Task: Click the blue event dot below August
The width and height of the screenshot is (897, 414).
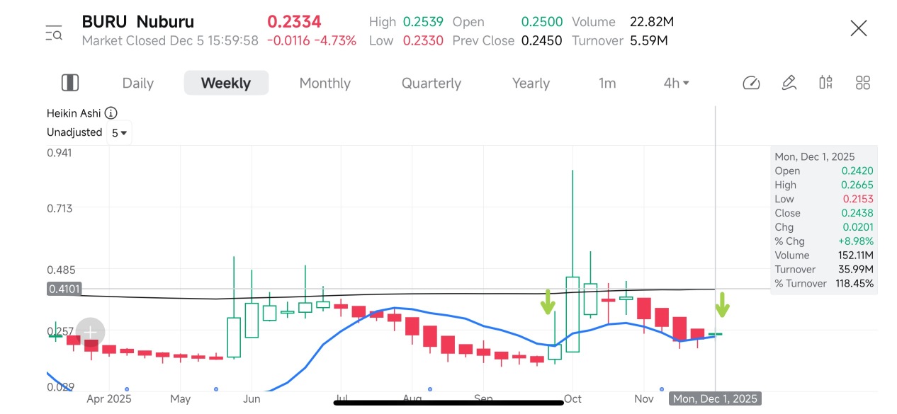Action: click(x=430, y=389)
